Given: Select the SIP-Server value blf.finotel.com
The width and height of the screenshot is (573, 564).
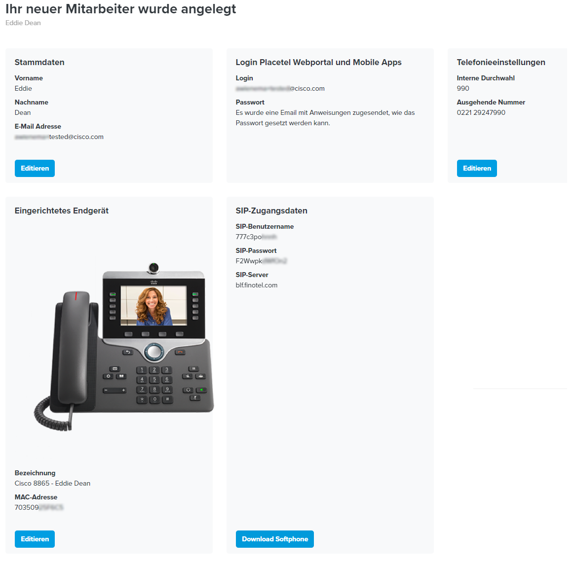Looking at the screenshot, I should pos(257,285).
